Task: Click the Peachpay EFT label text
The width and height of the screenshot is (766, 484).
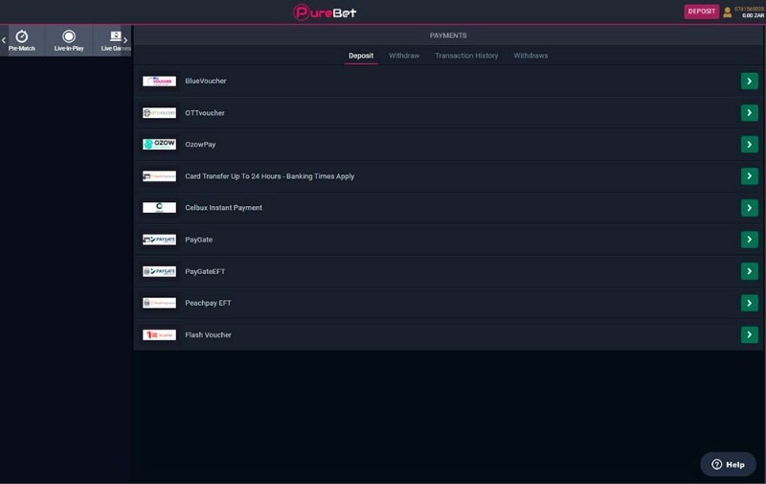Action: (x=208, y=303)
